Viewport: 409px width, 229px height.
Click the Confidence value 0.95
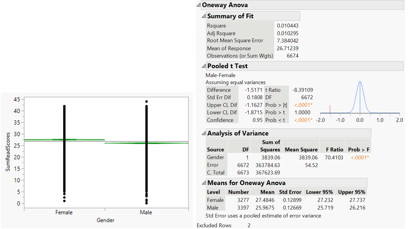[257, 120]
